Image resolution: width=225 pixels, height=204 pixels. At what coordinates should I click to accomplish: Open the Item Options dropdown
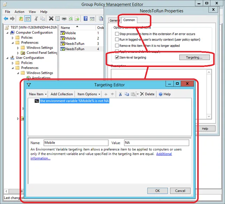89,94
